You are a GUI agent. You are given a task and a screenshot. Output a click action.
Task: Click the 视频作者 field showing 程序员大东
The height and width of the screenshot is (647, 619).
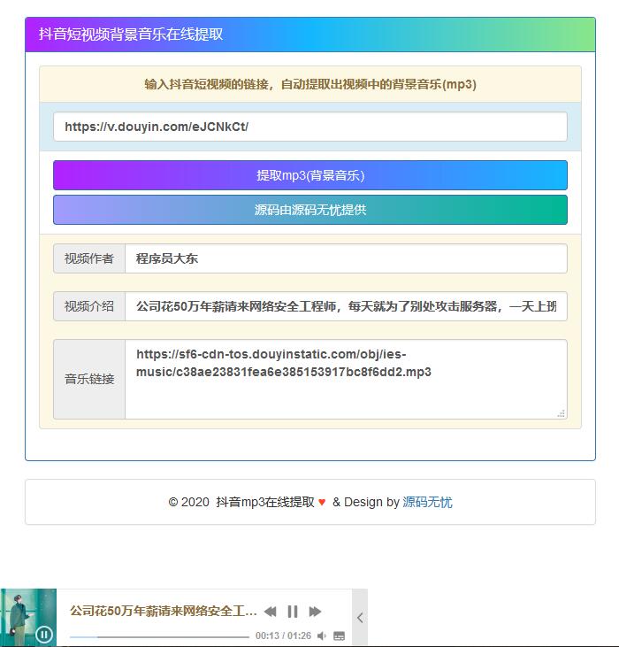(345, 258)
